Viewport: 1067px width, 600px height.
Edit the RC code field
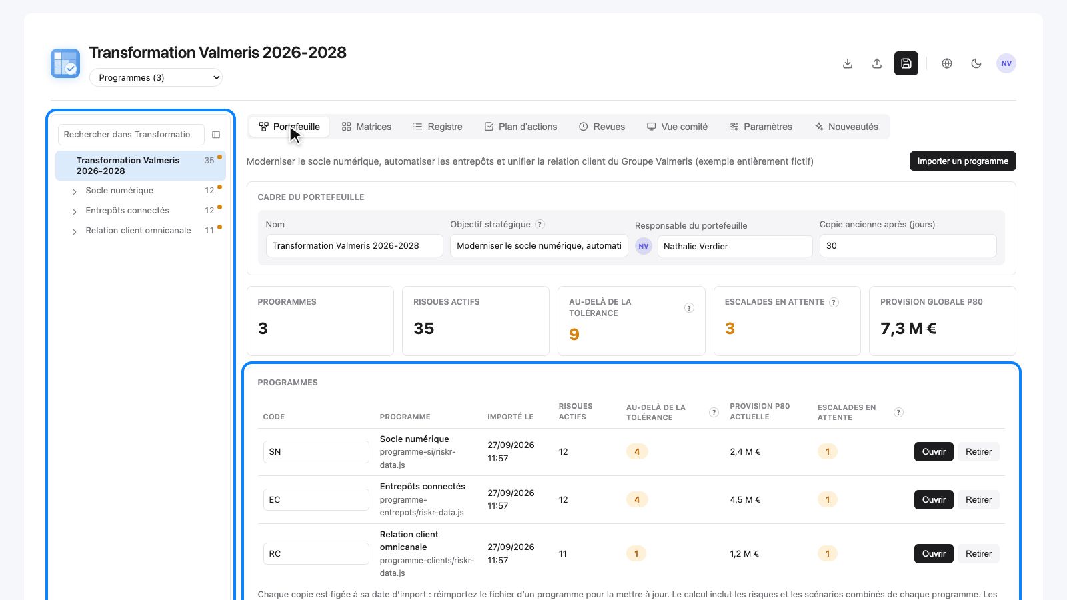[x=316, y=553]
